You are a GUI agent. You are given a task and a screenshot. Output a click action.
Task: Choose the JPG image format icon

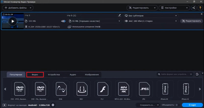point(144,89)
